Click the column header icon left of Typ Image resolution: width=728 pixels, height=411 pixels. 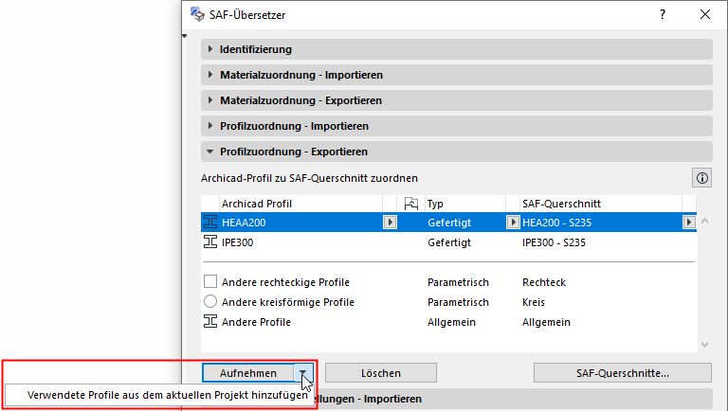click(x=410, y=204)
